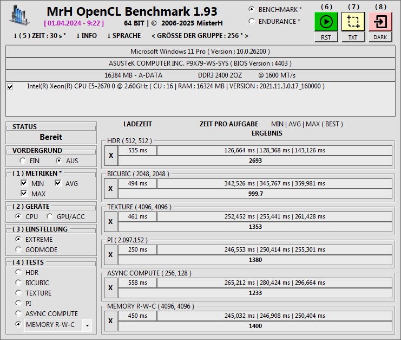Click the Bereit status text
This screenshot has width=401, height=340.
tap(51, 137)
